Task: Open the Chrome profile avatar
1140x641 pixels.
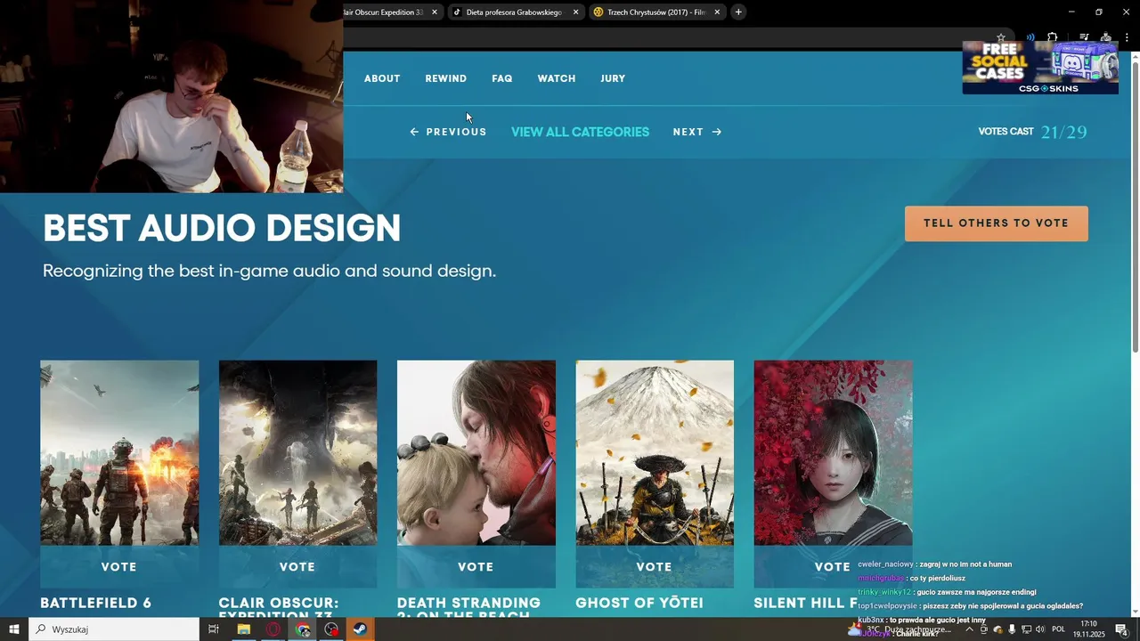Action: tap(1106, 37)
